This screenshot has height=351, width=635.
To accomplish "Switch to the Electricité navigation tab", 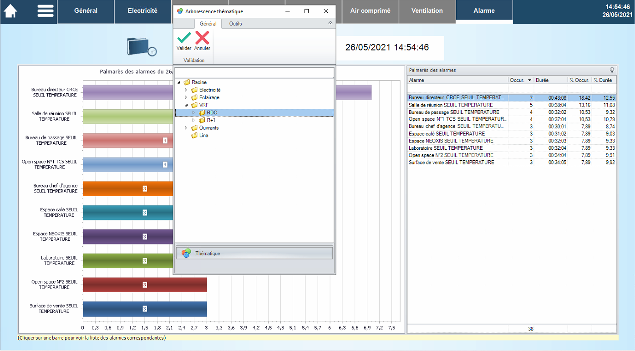I will tap(142, 11).
